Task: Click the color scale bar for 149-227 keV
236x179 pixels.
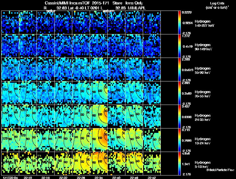Action: tap(179, 23)
